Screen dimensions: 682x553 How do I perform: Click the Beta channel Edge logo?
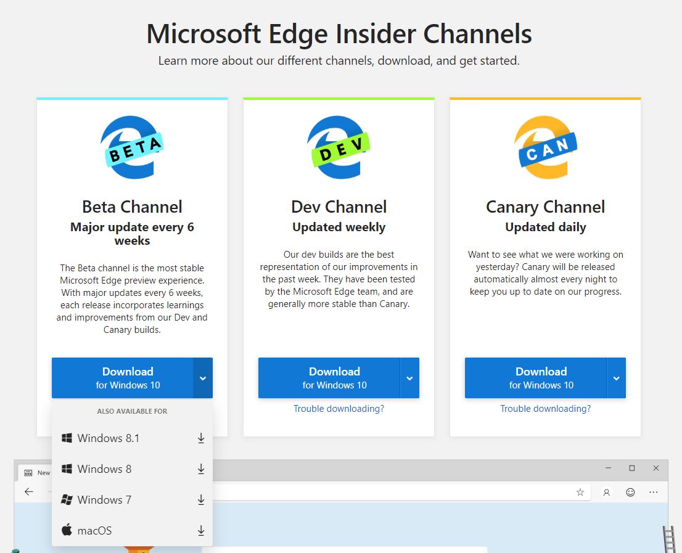tap(132, 147)
